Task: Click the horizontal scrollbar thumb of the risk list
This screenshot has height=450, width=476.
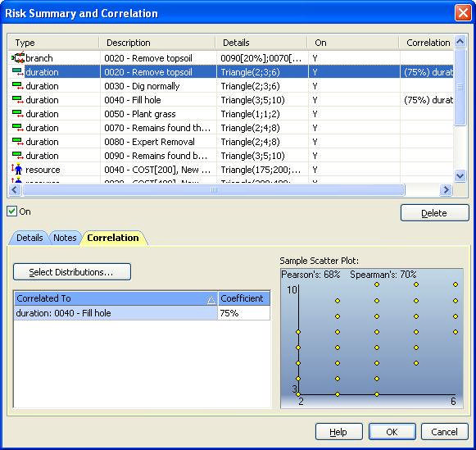Action: coord(214,190)
